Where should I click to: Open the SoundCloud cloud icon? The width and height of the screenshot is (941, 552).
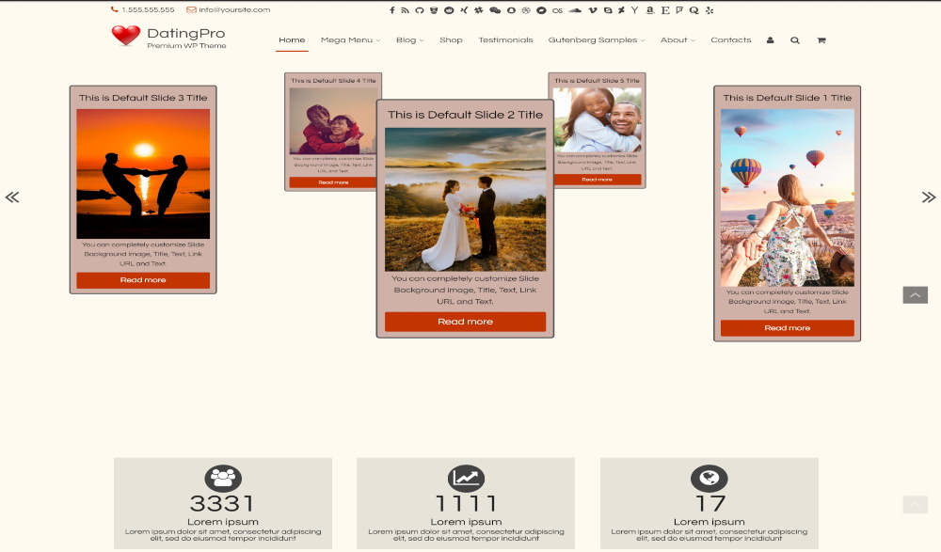[x=575, y=10]
